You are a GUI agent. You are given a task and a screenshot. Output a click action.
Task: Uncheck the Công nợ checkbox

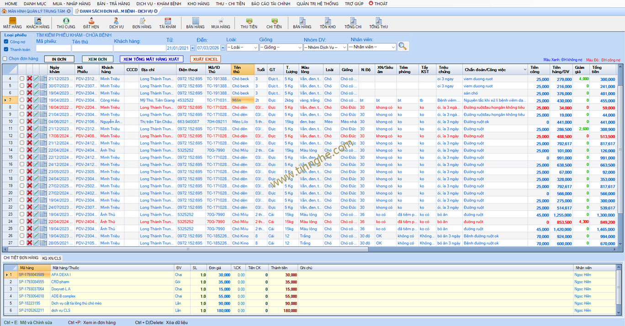(6, 42)
